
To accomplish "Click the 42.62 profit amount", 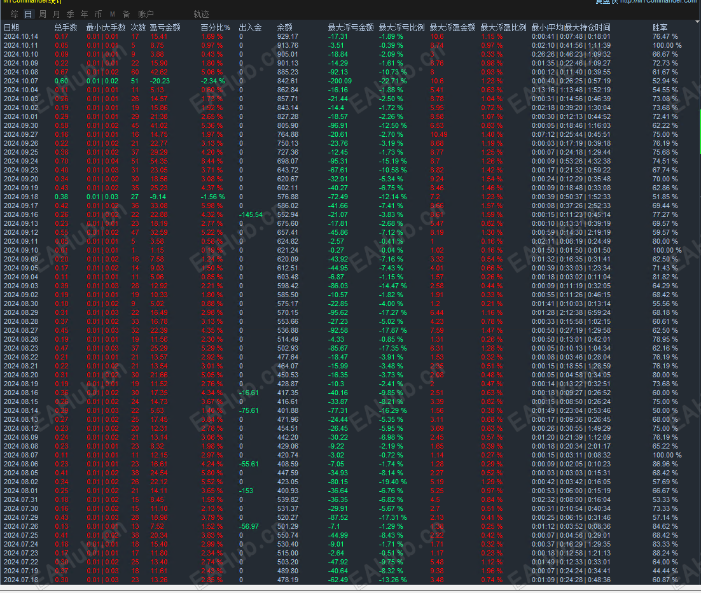I will (x=158, y=73).
